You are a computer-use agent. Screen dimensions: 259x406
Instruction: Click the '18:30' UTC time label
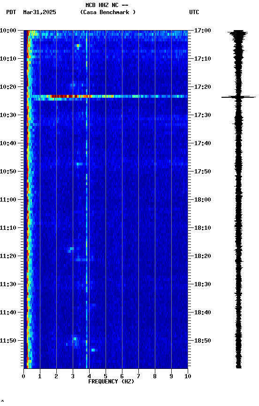click(x=203, y=284)
